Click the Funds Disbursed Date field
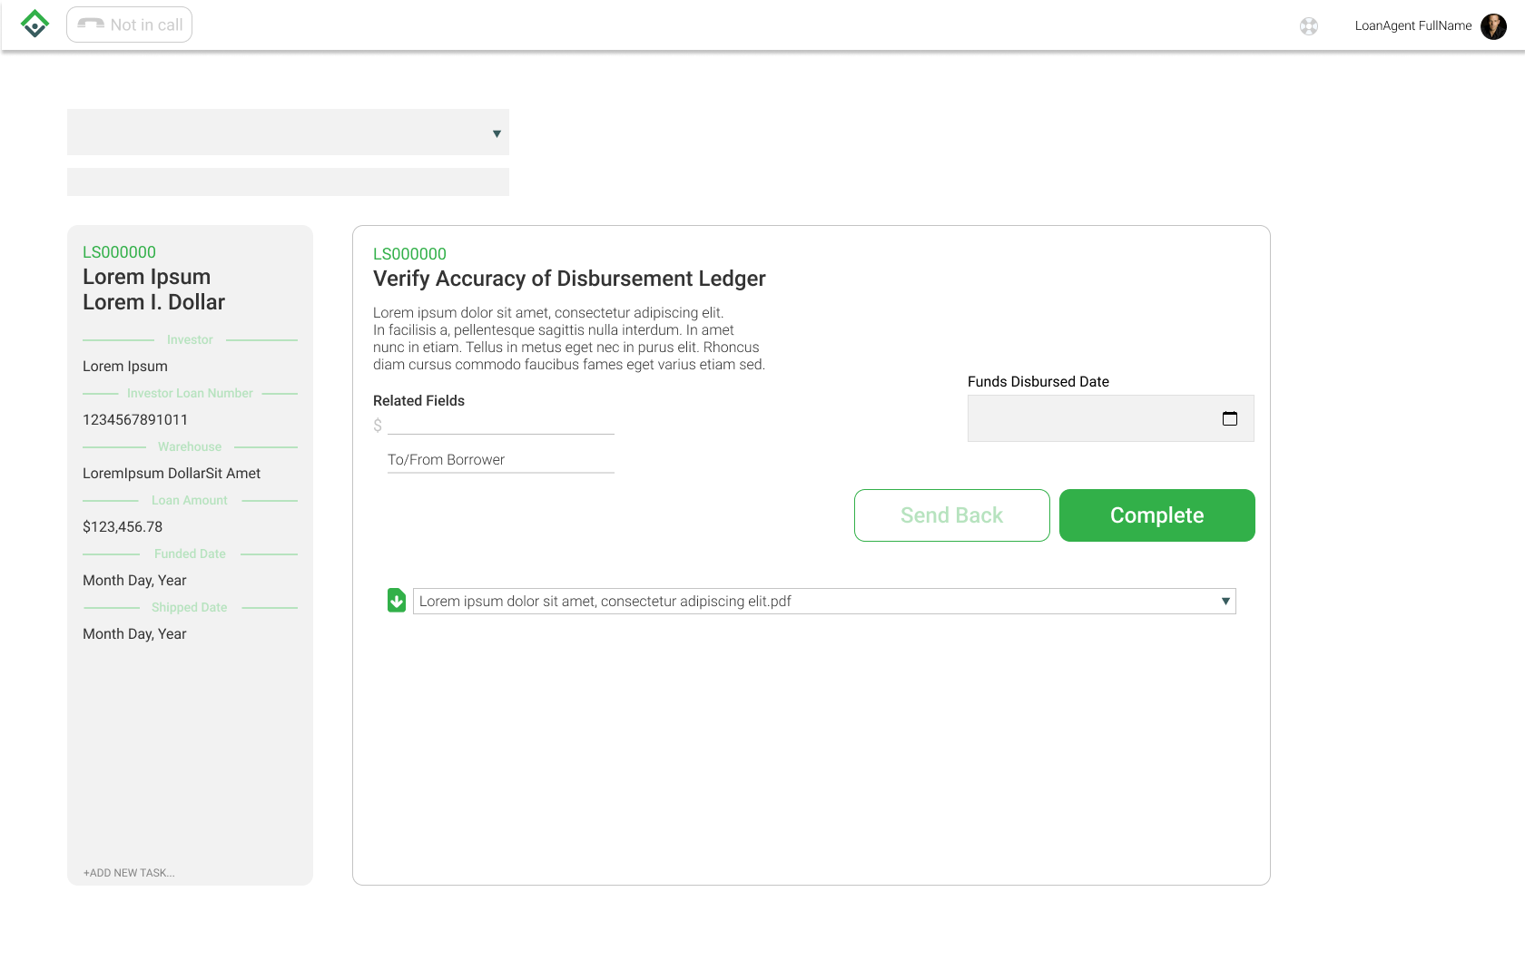This screenshot has width=1525, height=980. pos(1093,418)
